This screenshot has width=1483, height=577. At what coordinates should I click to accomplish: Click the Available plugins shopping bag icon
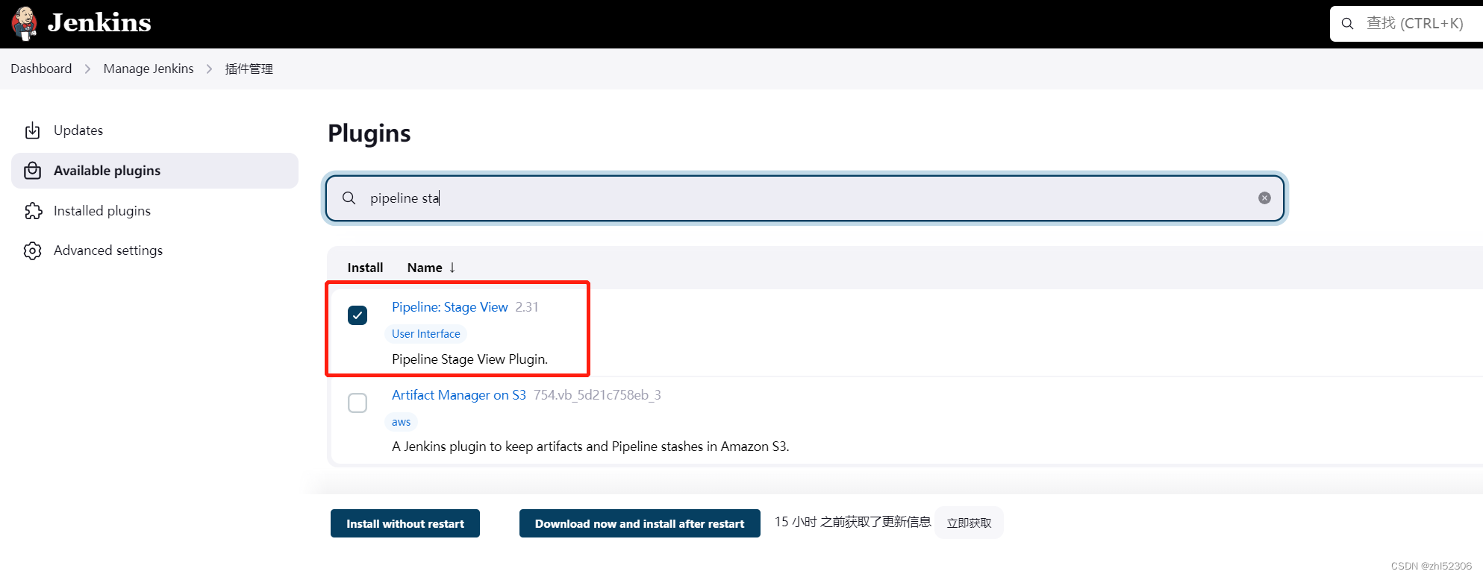pos(33,171)
